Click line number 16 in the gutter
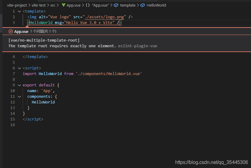 (13, 125)
